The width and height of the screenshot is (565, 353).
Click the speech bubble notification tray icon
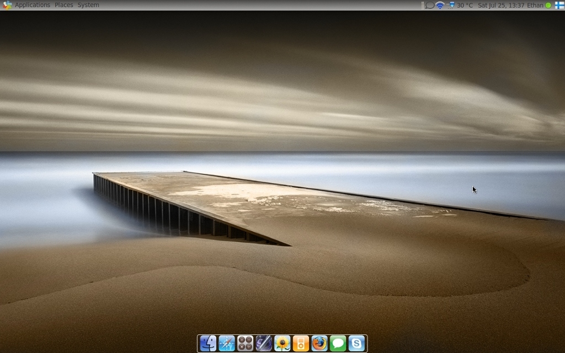pos(429,6)
